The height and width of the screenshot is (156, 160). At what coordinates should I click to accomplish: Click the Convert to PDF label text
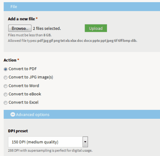click(x=23, y=69)
